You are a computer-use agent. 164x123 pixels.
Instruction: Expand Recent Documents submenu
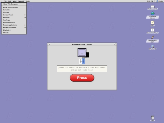click(x=14, y=28)
